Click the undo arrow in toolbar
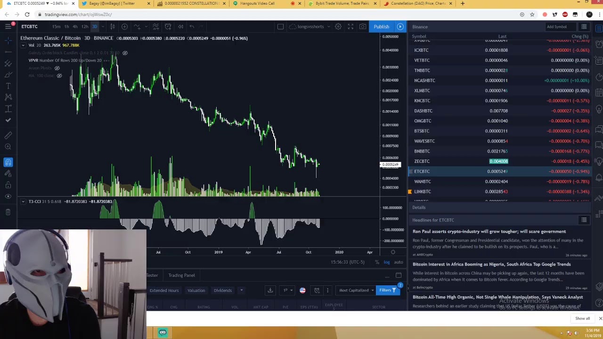The image size is (603, 339). pos(192,26)
